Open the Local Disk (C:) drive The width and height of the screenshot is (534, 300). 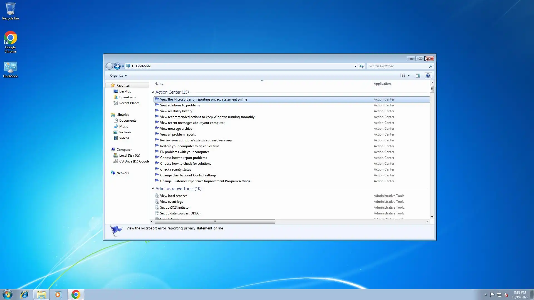129,156
